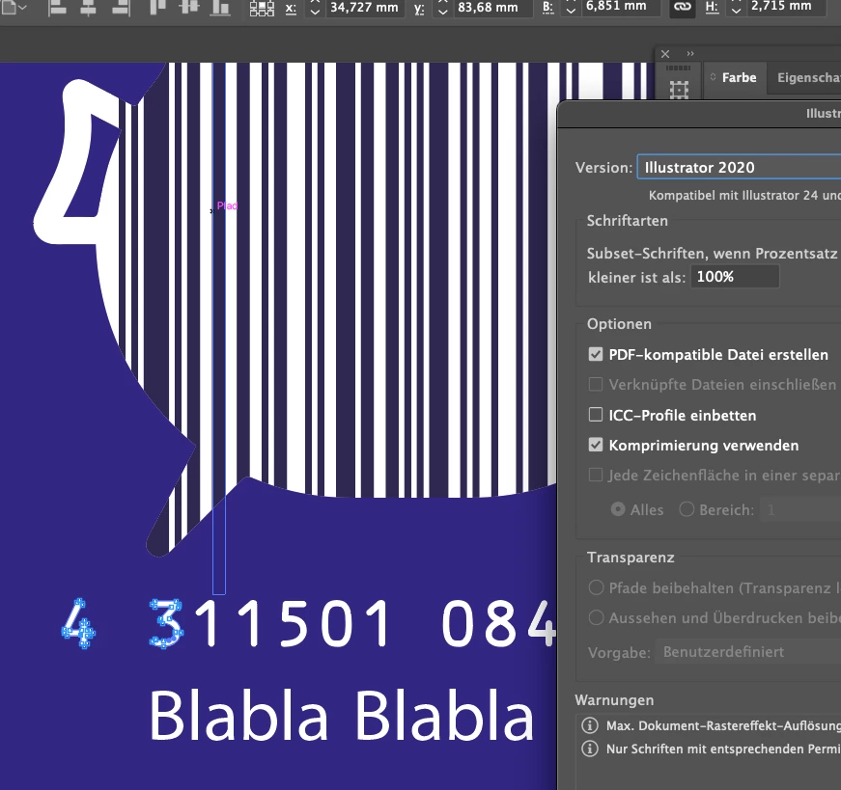This screenshot has width=841, height=790.
Task: Click the Transparenz section label
Action: pos(631,558)
